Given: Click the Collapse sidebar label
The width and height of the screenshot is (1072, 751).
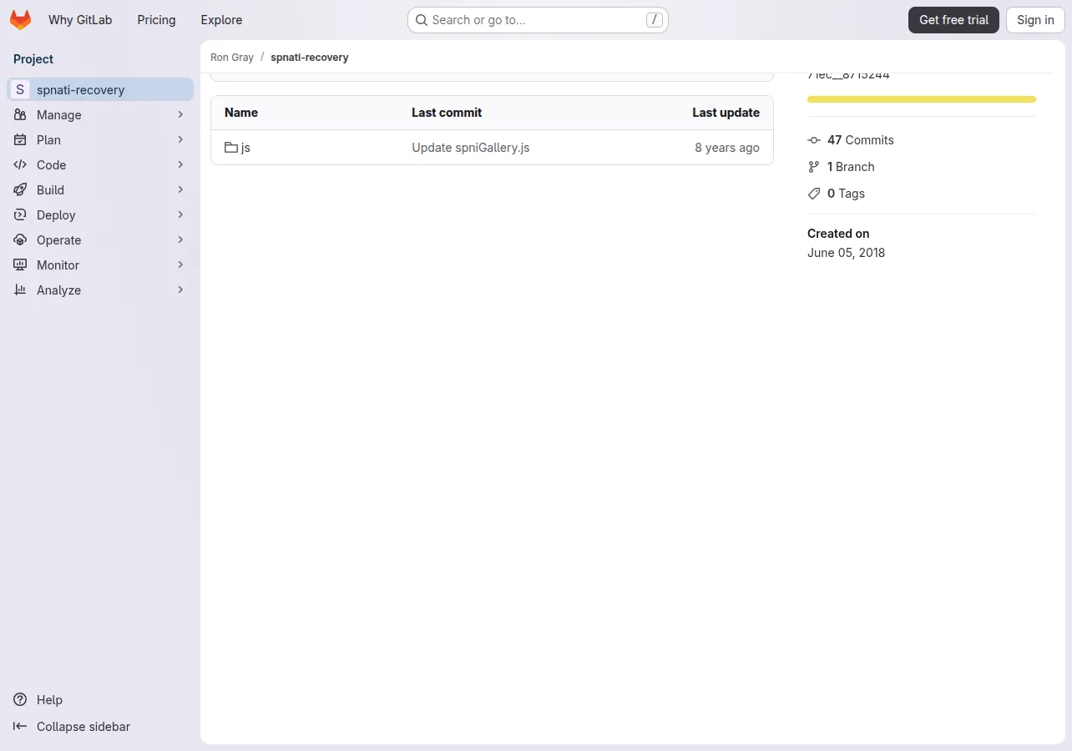Looking at the screenshot, I should (83, 727).
